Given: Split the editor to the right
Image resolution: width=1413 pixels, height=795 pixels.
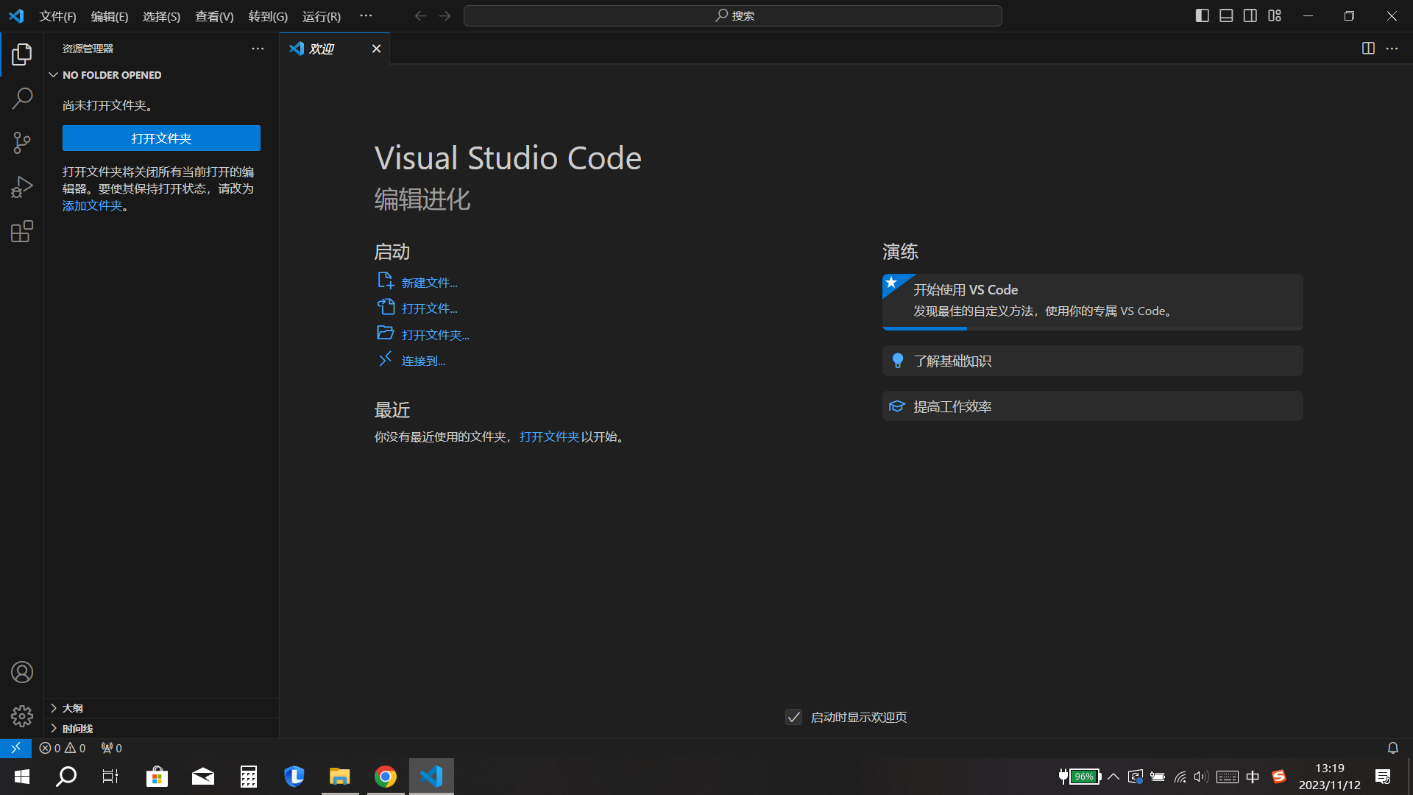Looking at the screenshot, I should pos(1368,49).
